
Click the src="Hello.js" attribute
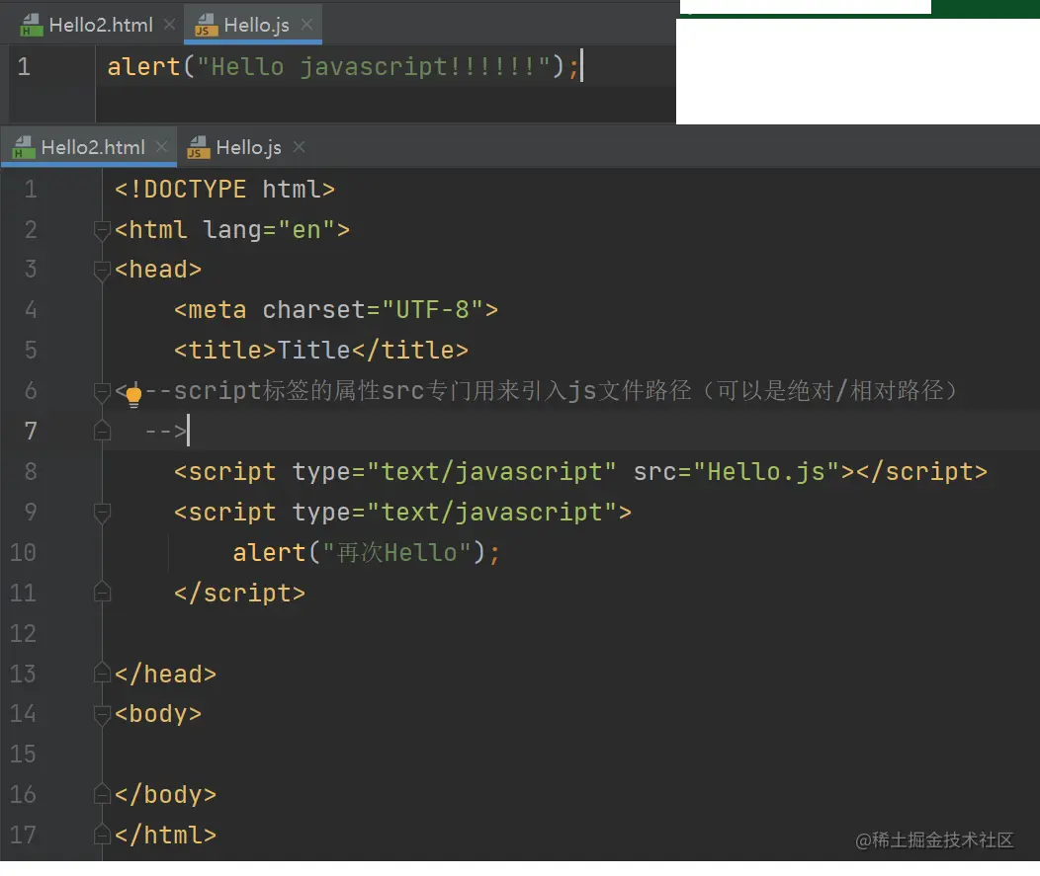737,472
